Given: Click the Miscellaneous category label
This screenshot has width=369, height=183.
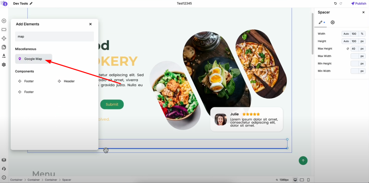Looking at the screenshot, I should point(26,49).
